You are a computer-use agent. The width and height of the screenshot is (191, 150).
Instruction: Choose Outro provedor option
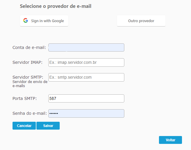point(141,21)
